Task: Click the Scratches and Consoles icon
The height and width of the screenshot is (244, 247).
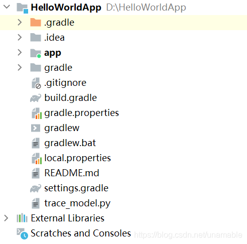Action: [x=22, y=233]
